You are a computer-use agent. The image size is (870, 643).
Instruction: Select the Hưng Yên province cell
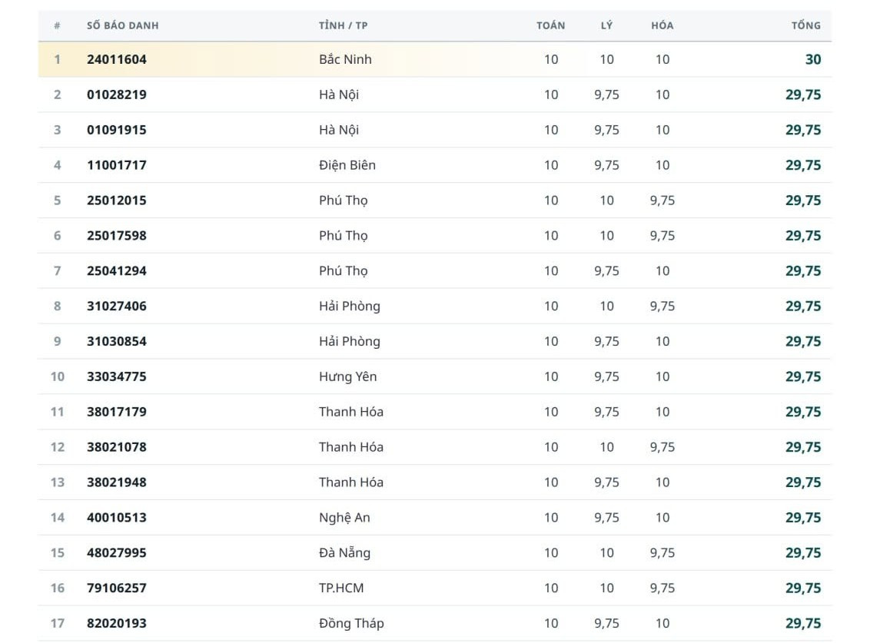click(348, 376)
